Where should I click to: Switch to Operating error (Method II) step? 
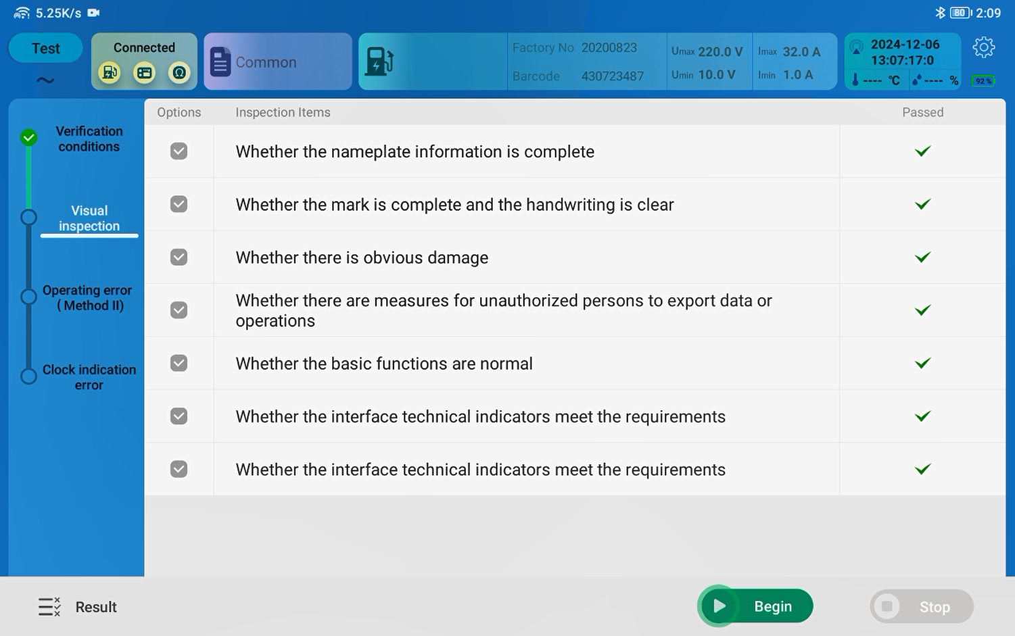click(x=87, y=298)
